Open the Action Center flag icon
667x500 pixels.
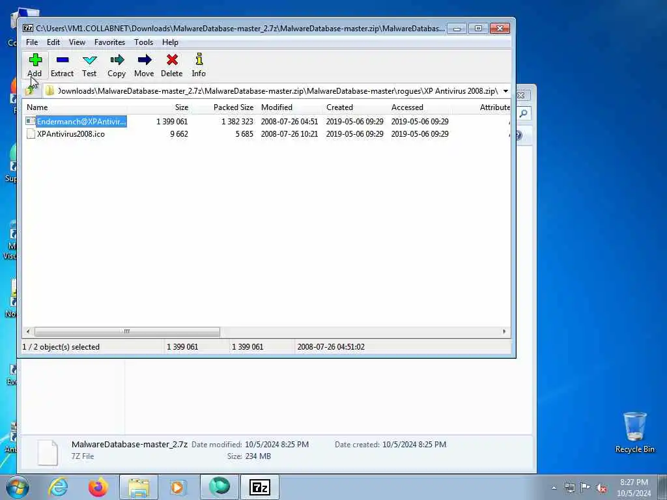coord(586,488)
